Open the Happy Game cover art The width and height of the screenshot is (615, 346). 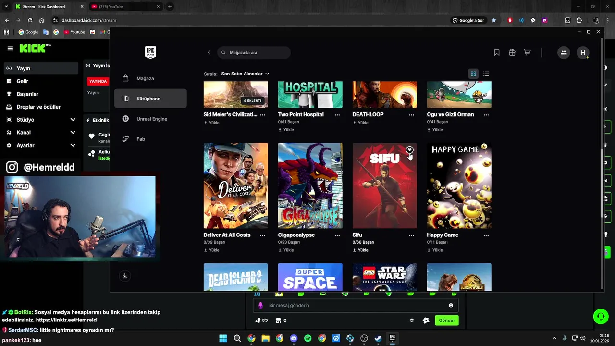(459, 185)
